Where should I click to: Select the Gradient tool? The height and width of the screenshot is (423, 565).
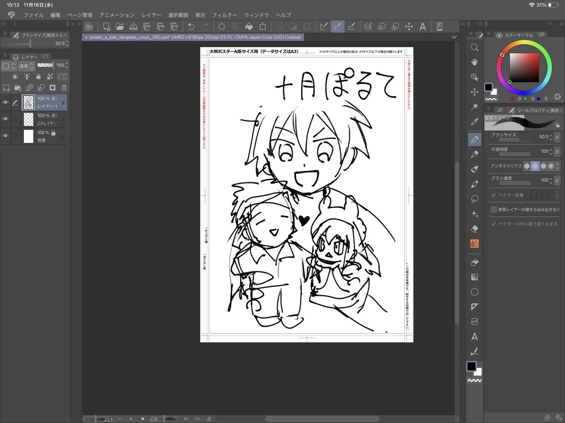click(475, 277)
